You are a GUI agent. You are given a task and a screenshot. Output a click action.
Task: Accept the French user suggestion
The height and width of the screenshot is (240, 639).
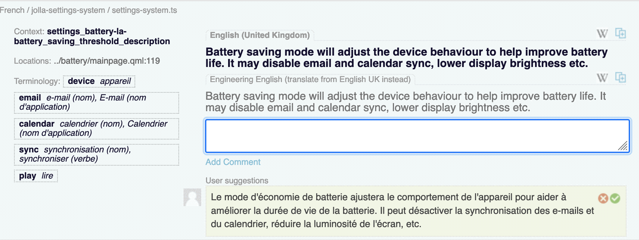(615, 198)
